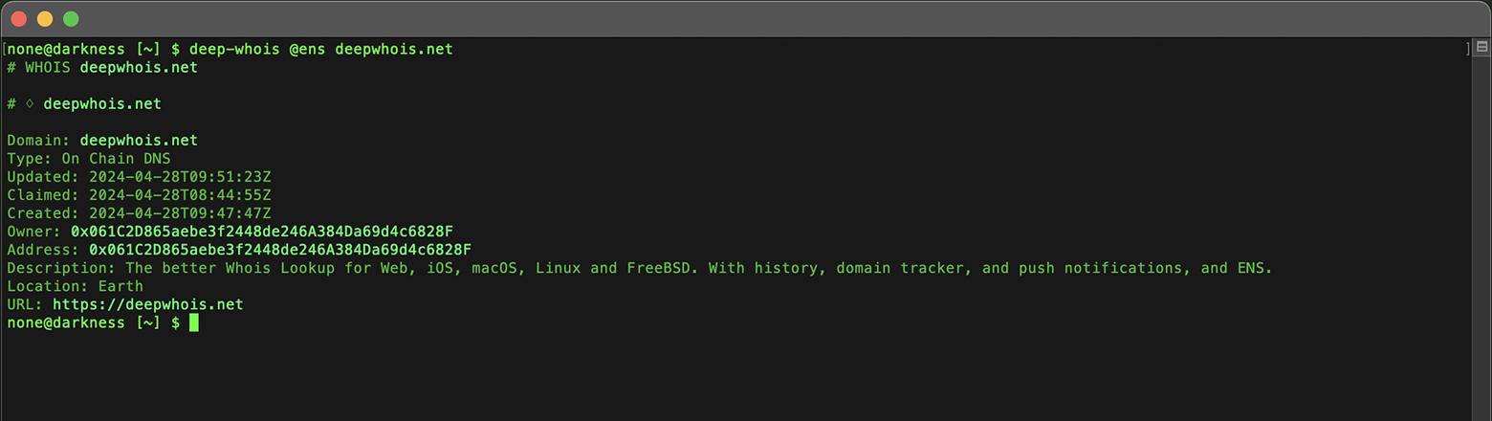Screen dimensions: 1492x421
Task: Click the diamond symbol before deepwhois.net heading
Action: [x=29, y=103]
